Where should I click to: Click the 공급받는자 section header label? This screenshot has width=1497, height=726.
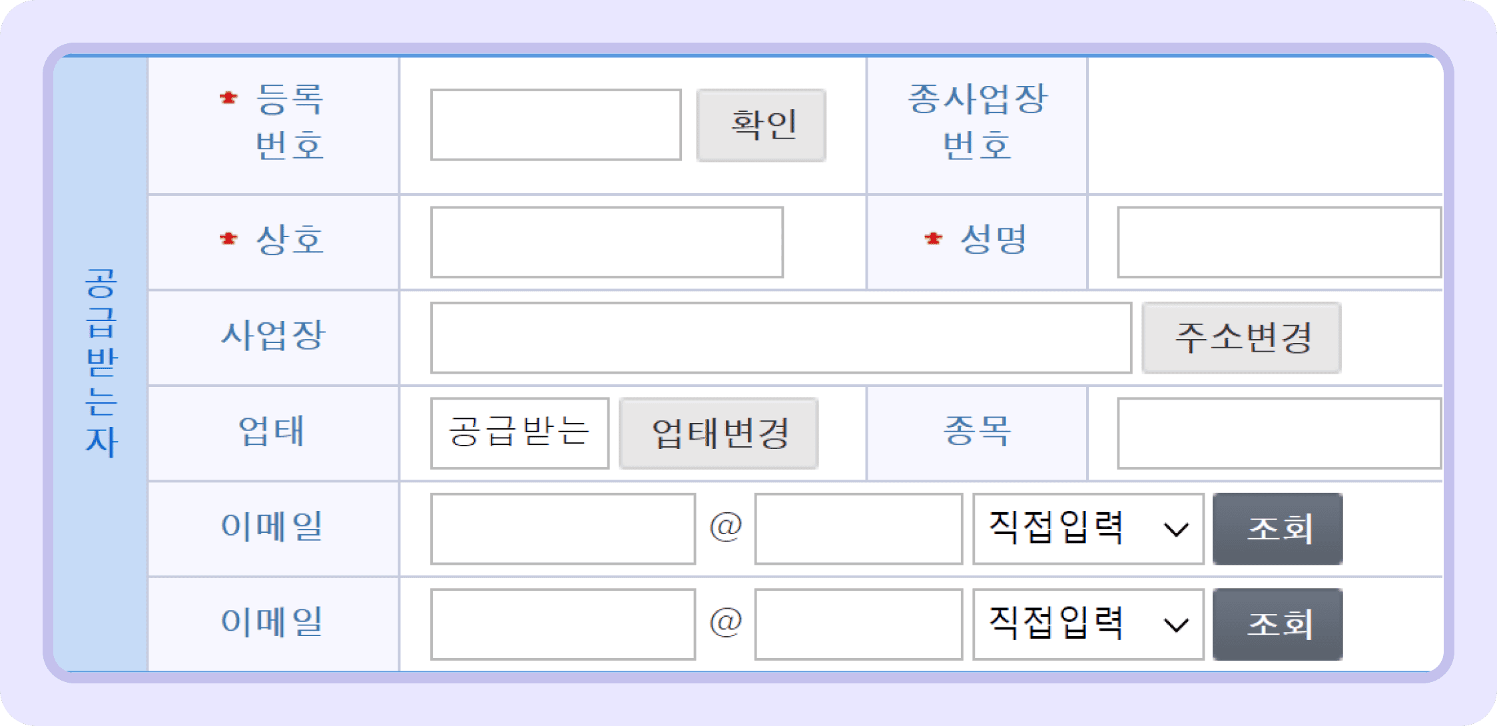pyautogui.click(x=101, y=363)
